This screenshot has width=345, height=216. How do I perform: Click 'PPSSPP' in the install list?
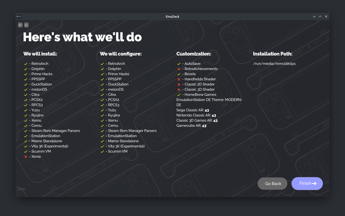point(38,79)
